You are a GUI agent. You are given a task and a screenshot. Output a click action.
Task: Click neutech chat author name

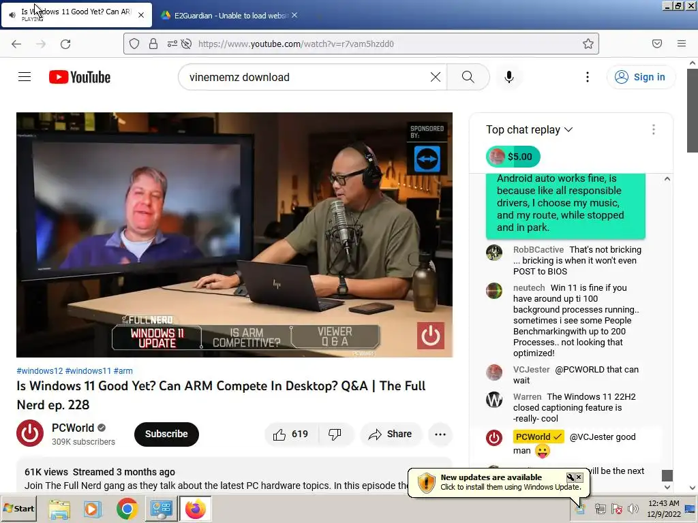point(529,288)
